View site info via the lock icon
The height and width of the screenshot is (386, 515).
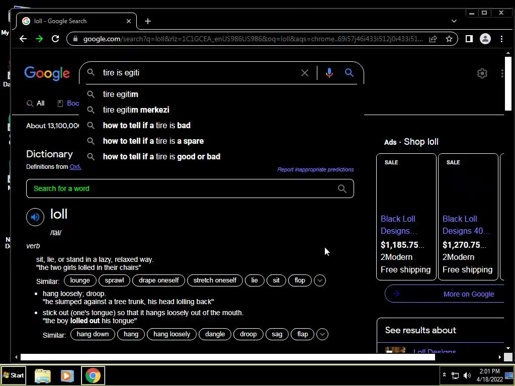click(x=75, y=39)
